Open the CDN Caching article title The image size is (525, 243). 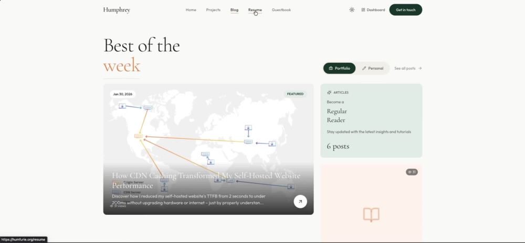pyautogui.click(x=206, y=181)
